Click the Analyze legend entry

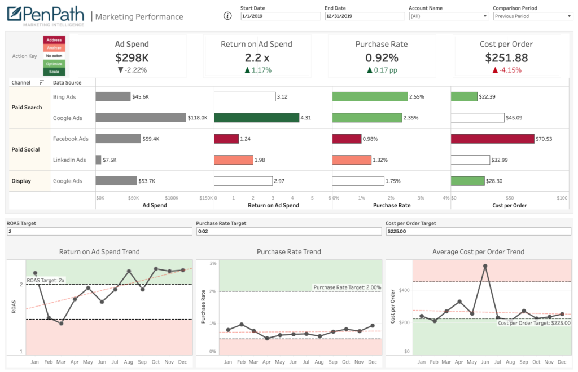tap(54, 48)
